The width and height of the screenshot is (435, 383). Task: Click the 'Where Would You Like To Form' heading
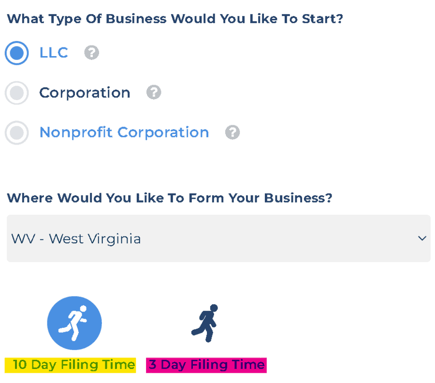pos(170,198)
